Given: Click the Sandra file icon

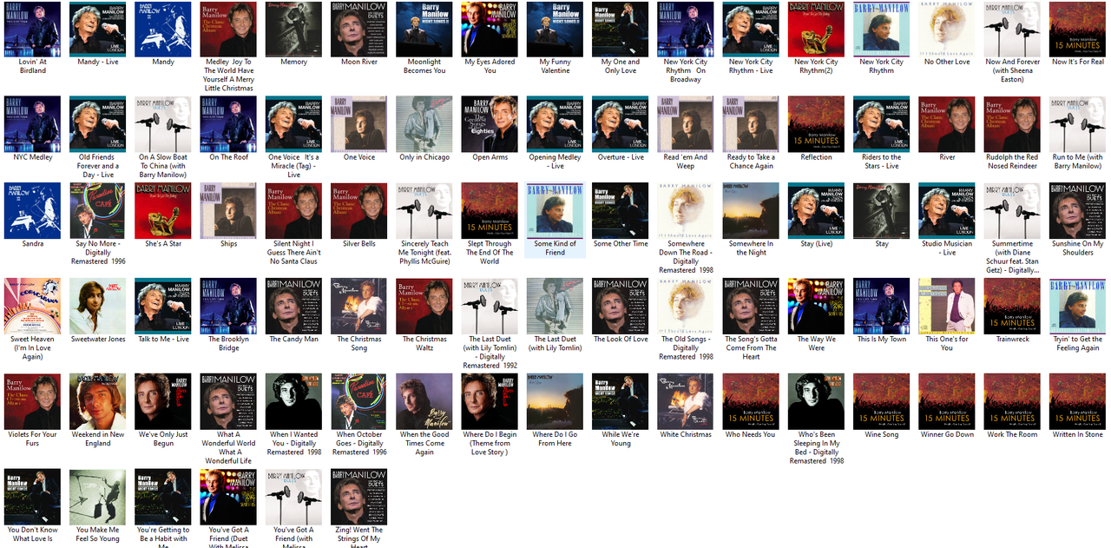Looking at the screenshot, I should click(33, 211).
